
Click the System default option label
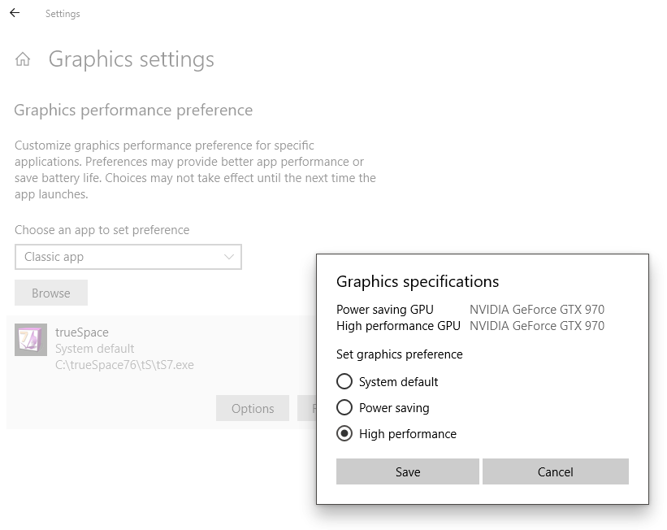[398, 382]
